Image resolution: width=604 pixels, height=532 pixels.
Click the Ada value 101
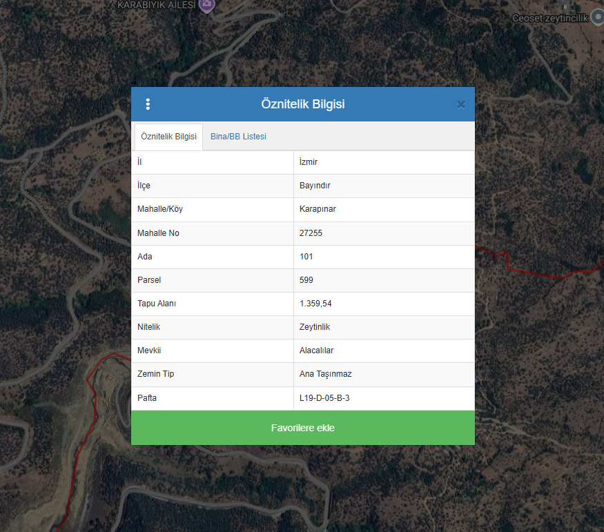coord(306,257)
